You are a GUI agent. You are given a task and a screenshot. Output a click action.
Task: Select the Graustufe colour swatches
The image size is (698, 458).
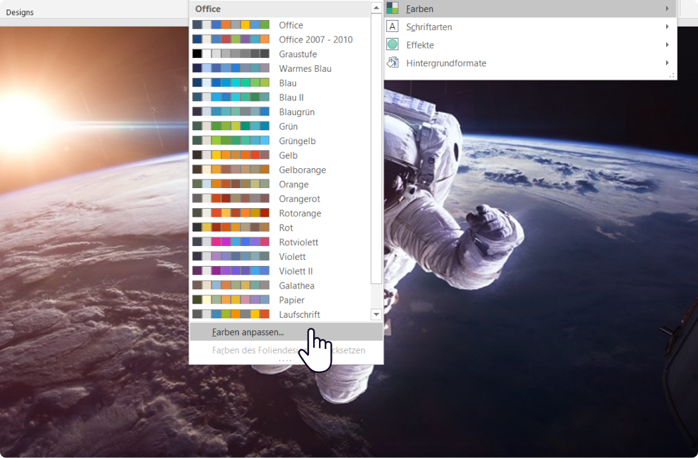point(231,54)
